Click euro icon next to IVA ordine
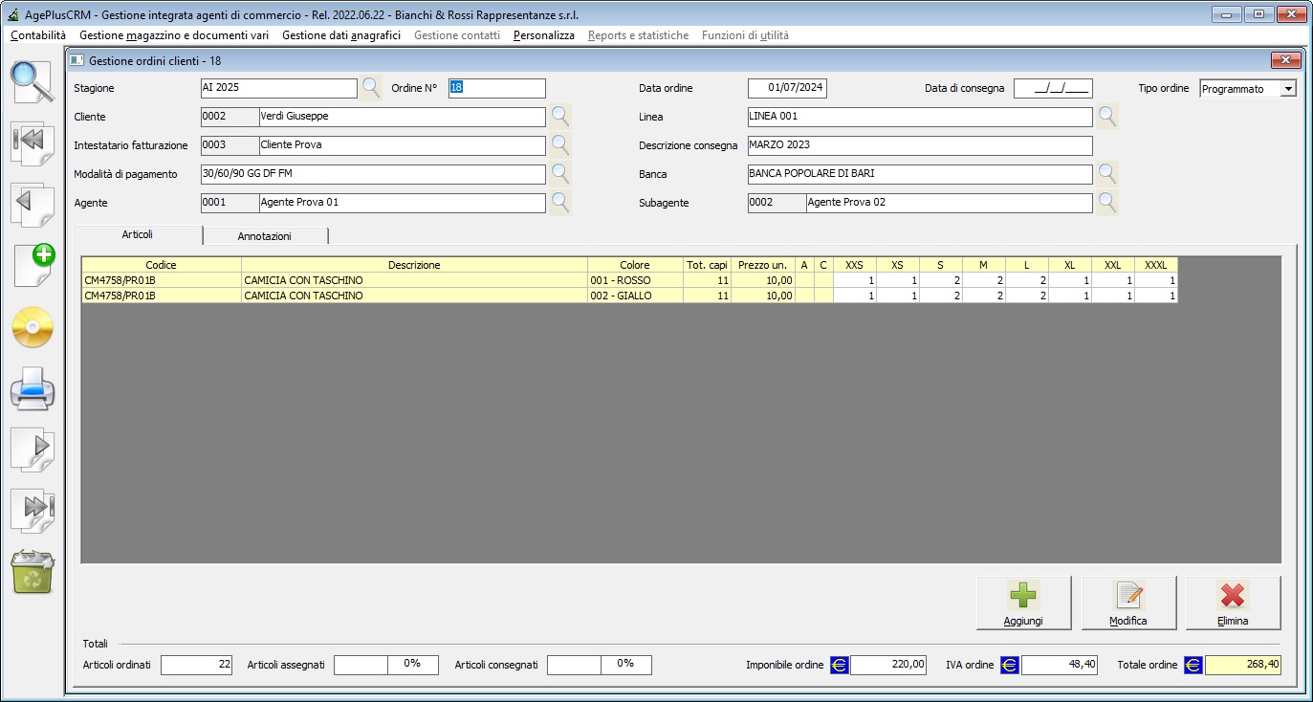 [1010, 665]
